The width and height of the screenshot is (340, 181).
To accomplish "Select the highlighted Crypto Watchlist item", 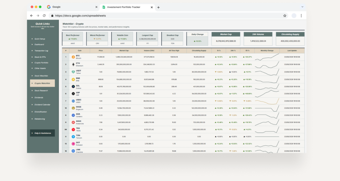I will tap(42, 83).
